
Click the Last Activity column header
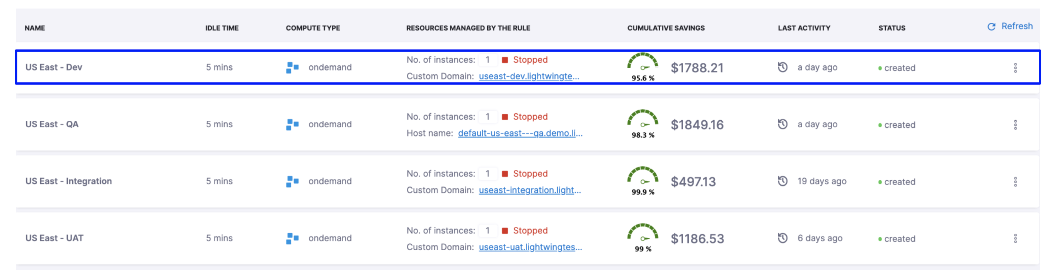tap(804, 28)
